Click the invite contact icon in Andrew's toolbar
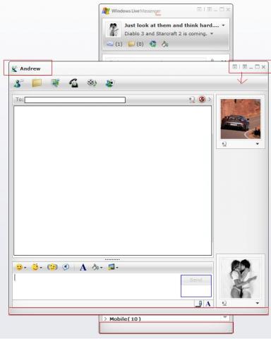The height and width of the screenshot is (339, 271). [18, 83]
